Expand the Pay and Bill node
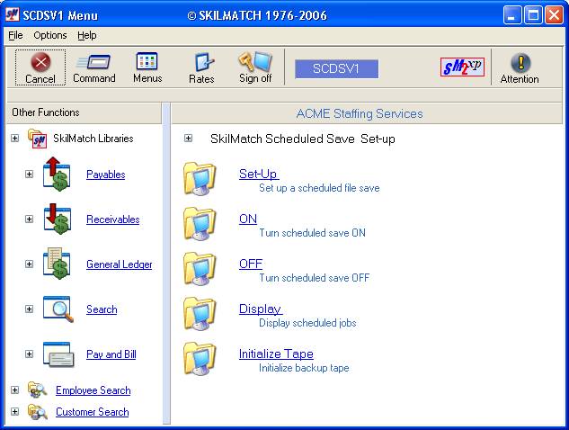569x430 pixels. 29,354
